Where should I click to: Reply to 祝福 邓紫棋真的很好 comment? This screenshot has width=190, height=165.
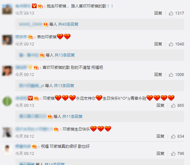click(160, 154)
